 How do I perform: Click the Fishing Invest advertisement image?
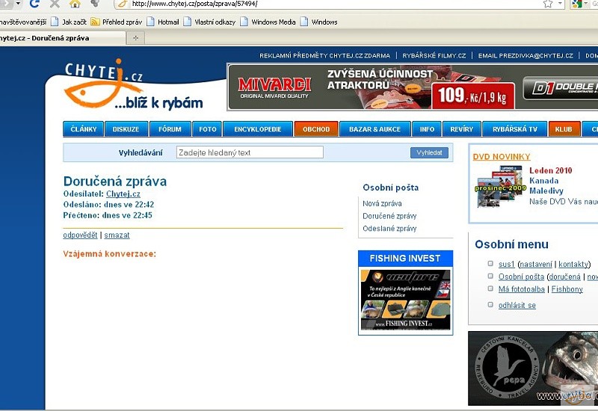405,300
